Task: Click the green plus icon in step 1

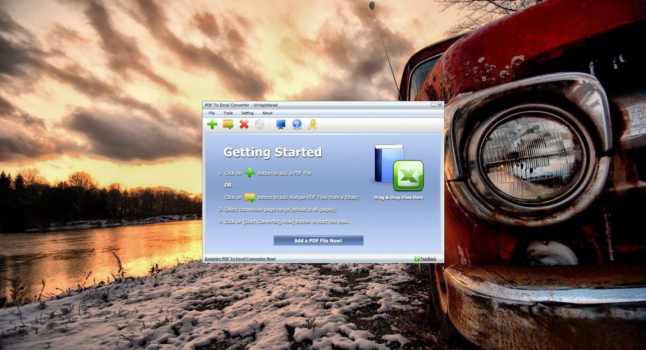Action: coord(249,173)
